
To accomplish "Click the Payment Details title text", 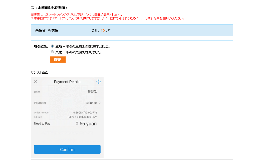I will point(67,82).
